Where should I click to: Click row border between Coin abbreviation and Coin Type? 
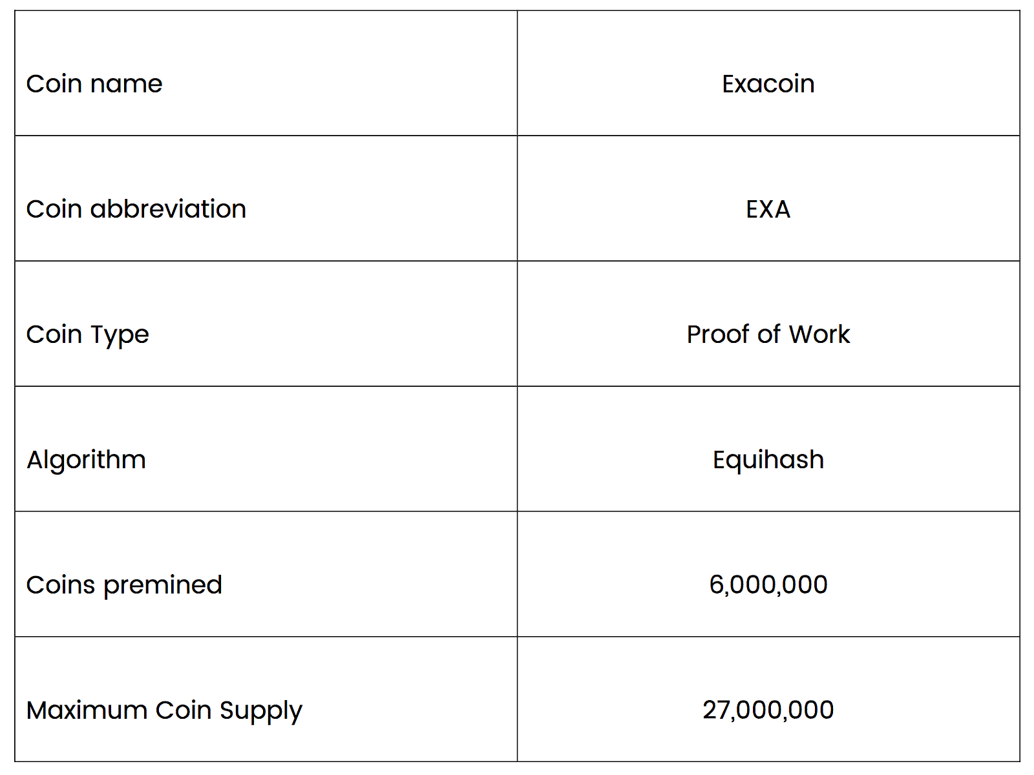click(x=258, y=261)
